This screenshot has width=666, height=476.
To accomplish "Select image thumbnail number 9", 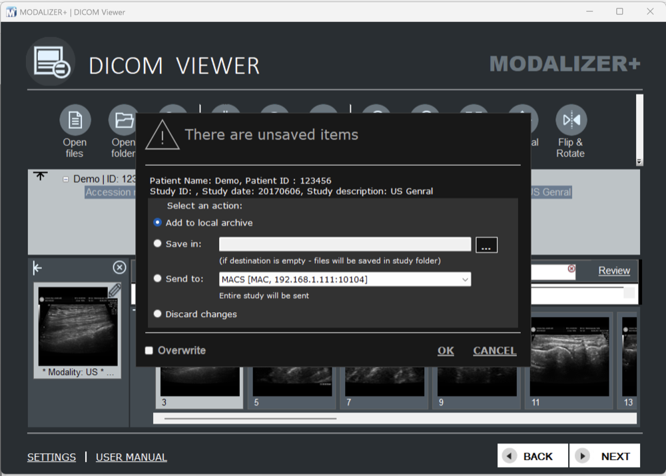I will pos(477,387).
